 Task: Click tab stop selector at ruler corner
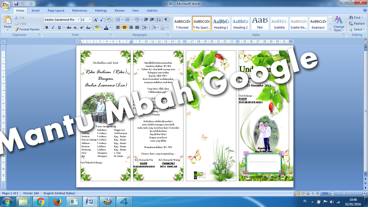3,42
